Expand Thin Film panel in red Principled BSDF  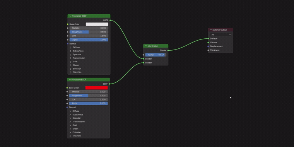pos(70,136)
